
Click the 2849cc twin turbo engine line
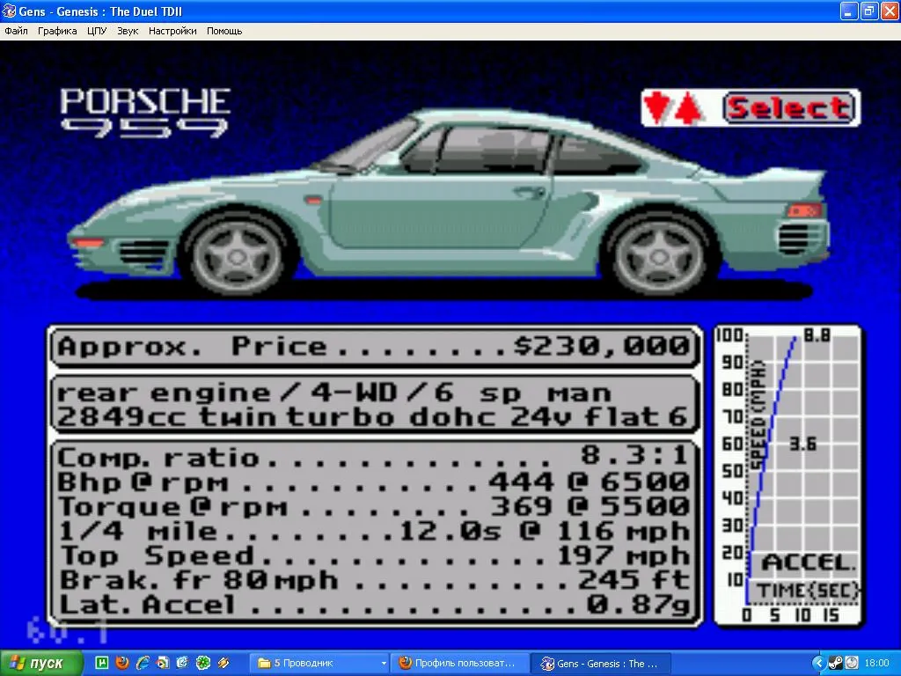[x=372, y=417]
